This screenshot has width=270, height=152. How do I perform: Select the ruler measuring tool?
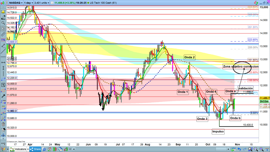3,34
